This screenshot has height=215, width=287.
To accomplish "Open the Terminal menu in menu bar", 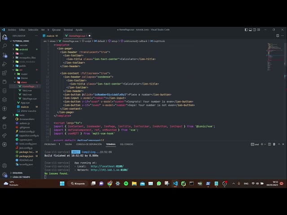I will [x=68, y=30].
